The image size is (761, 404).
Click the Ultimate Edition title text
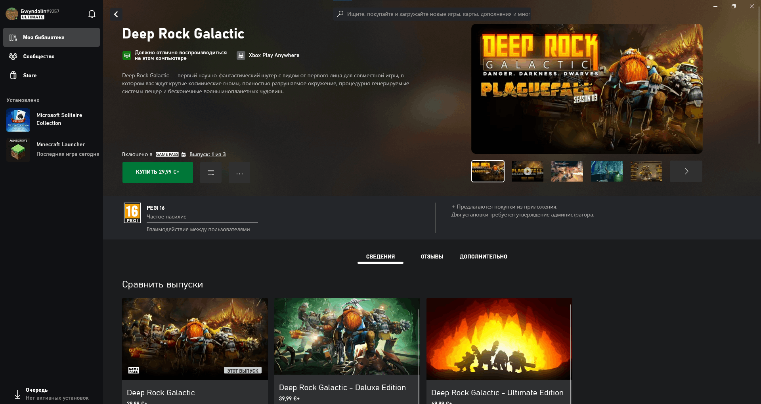[497, 393]
